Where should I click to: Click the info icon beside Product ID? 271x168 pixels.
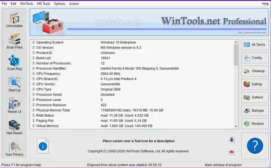33,53
